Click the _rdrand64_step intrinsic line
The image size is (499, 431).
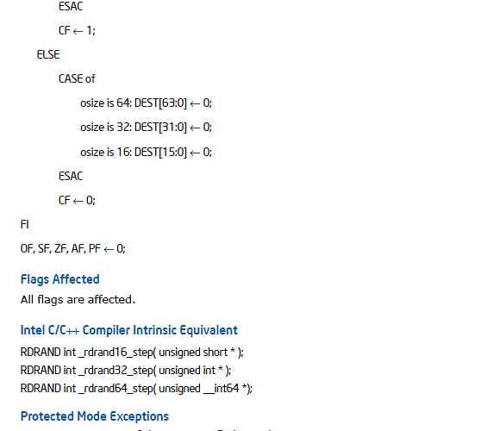pyautogui.click(x=136, y=389)
